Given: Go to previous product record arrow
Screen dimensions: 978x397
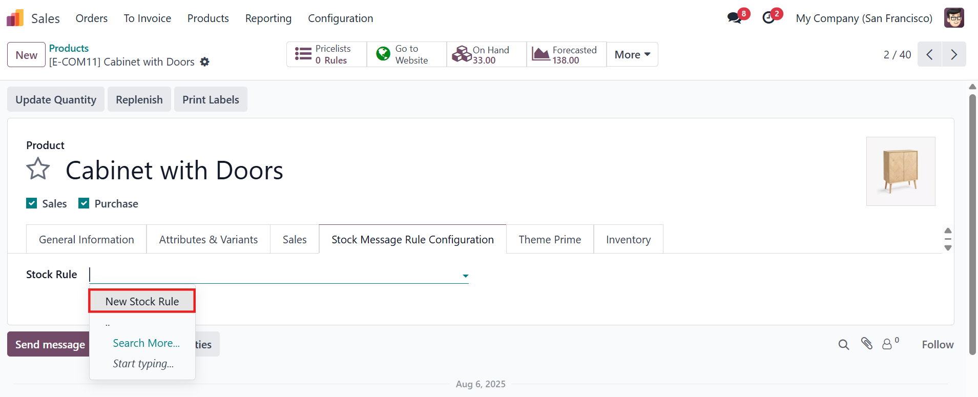Looking at the screenshot, I should pyautogui.click(x=930, y=54).
